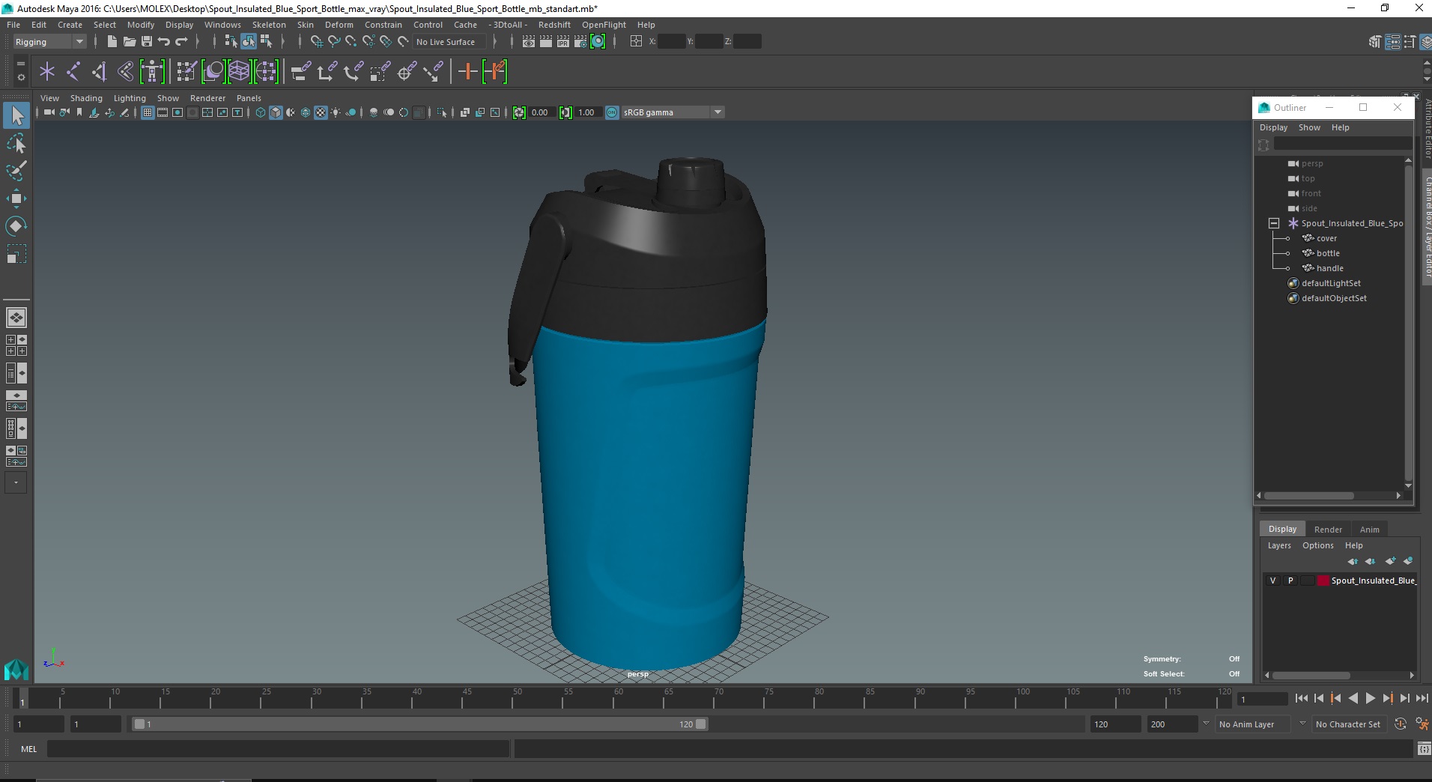1432x782 pixels.
Task: Toggle layer playback P box
Action: (x=1290, y=581)
